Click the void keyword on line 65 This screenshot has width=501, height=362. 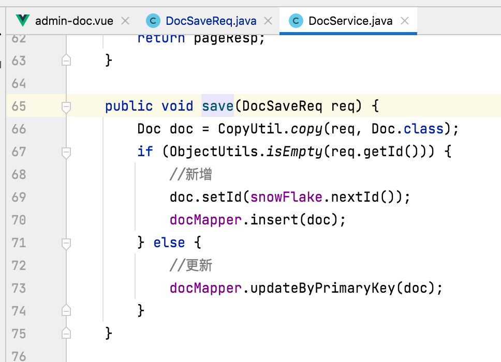click(x=178, y=106)
